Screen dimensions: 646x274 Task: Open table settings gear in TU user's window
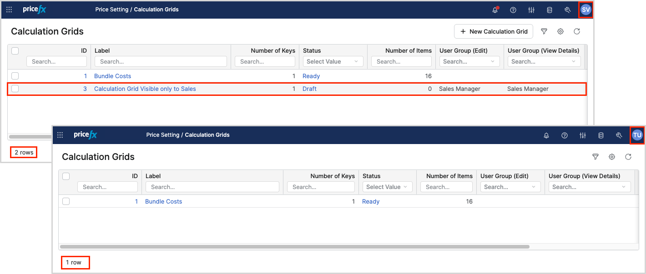(x=611, y=157)
